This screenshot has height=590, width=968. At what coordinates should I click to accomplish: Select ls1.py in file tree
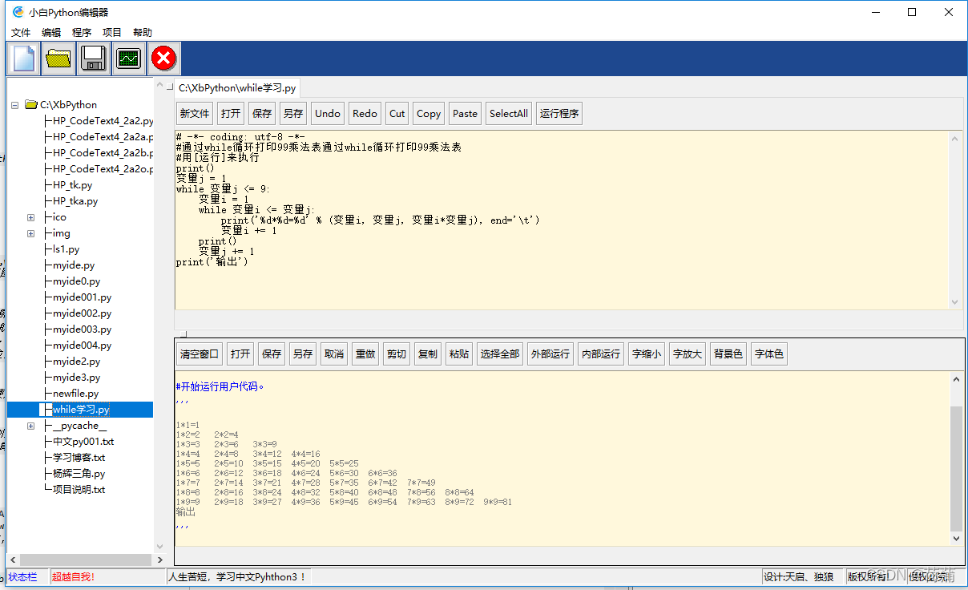[x=67, y=249]
